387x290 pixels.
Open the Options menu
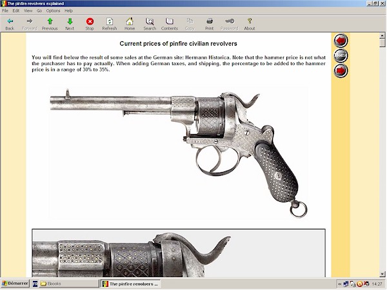[54, 10]
